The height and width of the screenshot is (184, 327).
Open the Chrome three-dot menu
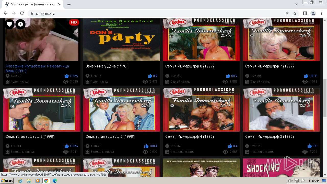click(x=321, y=13)
